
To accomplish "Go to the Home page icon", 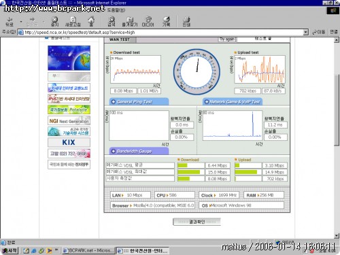I will [91, 22].
